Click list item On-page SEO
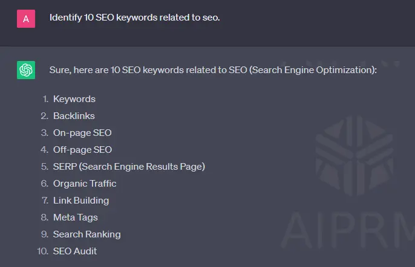Viewport: 415px width, 267px height. pyautogui.click(x=82, y=133)
